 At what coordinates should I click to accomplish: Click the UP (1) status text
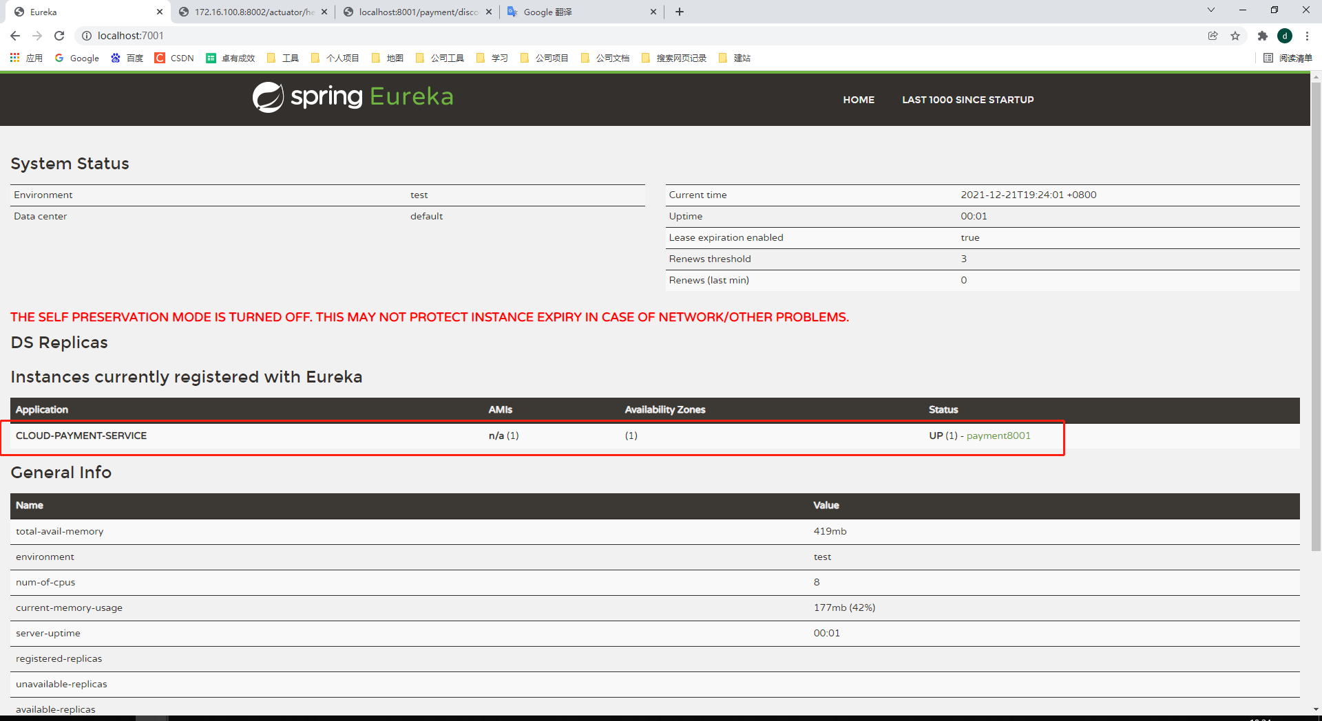click(943, 435)
